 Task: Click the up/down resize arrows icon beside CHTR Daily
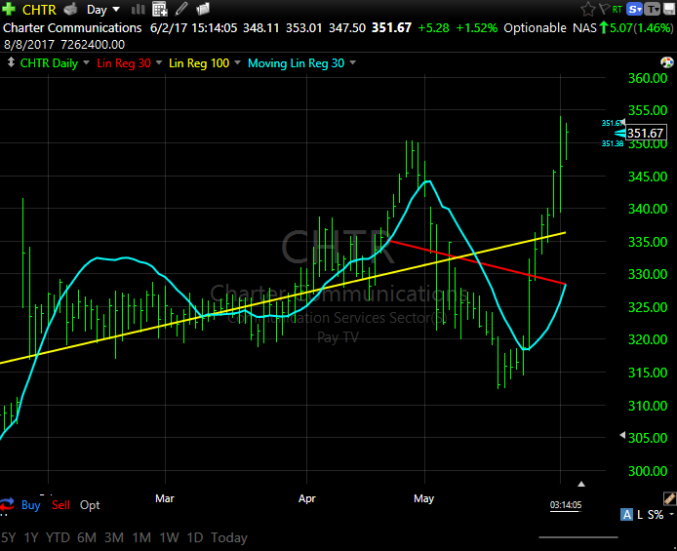pos(11,62)
